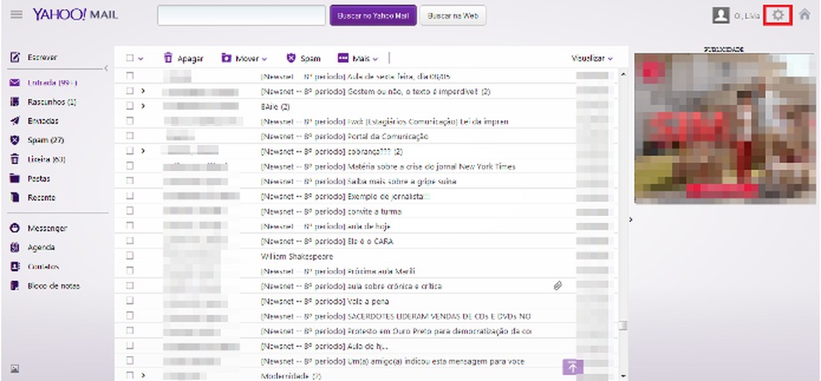Open dropdown arrow beside select-all checkbox

pyautogui.click(x=141, y=58)
